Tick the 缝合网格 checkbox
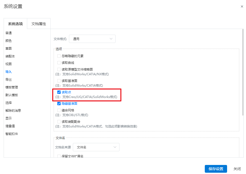This screenshot has width=246, height=174. (x=59, y=110)
